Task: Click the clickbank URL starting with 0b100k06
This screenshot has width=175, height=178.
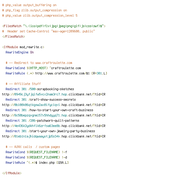Action: [x=54, y=105]
